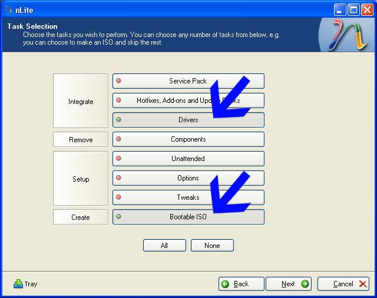Click the green arrow icon on Back

pos(225,284)
